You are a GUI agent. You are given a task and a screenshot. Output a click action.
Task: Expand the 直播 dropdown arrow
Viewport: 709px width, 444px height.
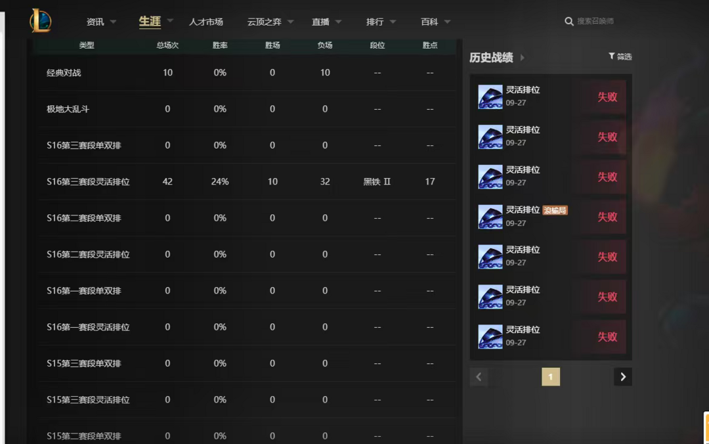tap(338, 22)
